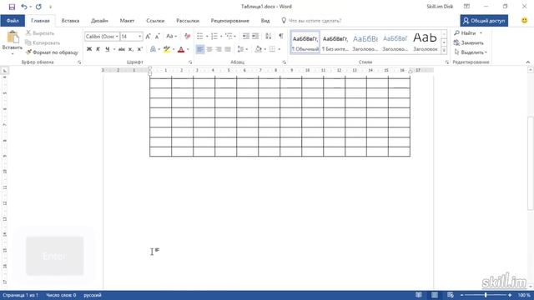
Task: Save the document with the floppy disk icon
Action: point(12,7)
